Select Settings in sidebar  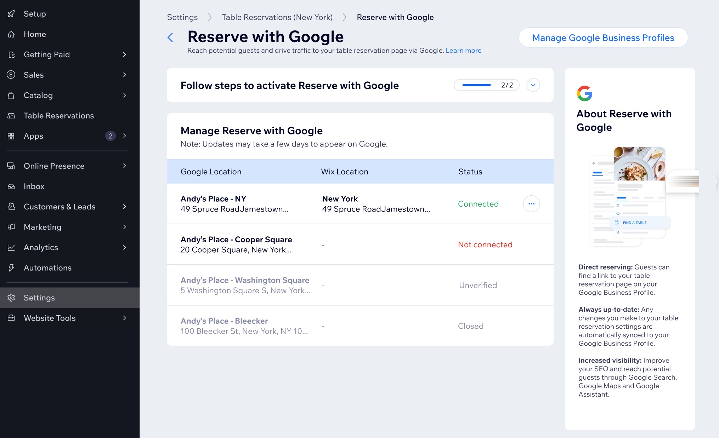click(x=70, y=298)
